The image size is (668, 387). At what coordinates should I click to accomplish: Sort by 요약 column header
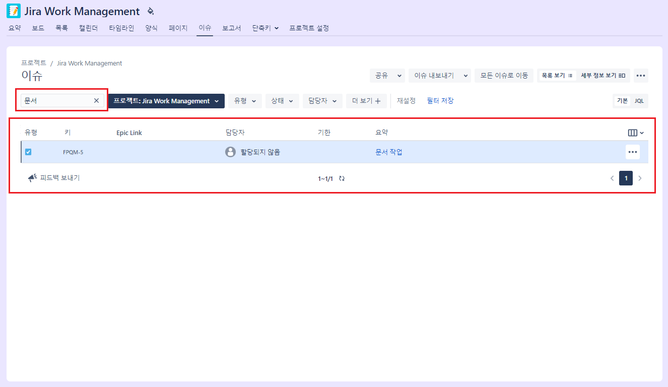coord(382,133)
